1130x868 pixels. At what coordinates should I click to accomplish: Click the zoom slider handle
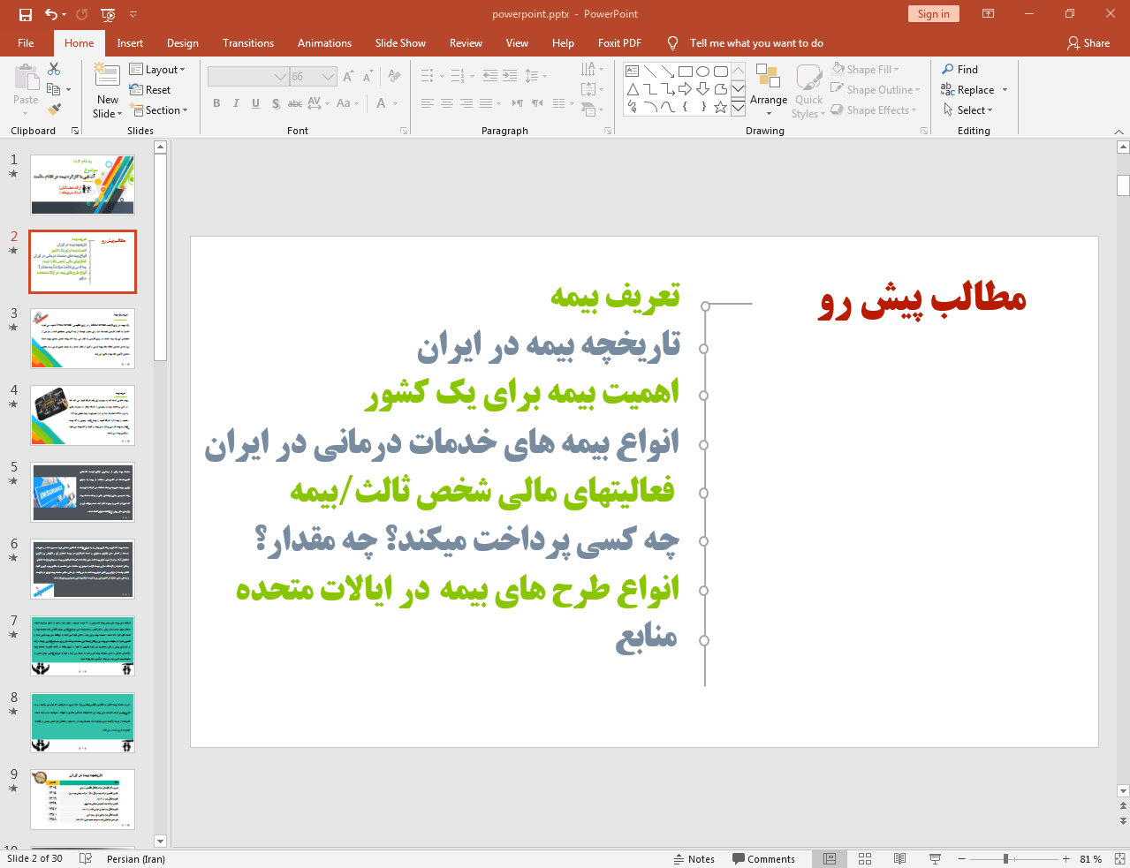coord(1005,858)
